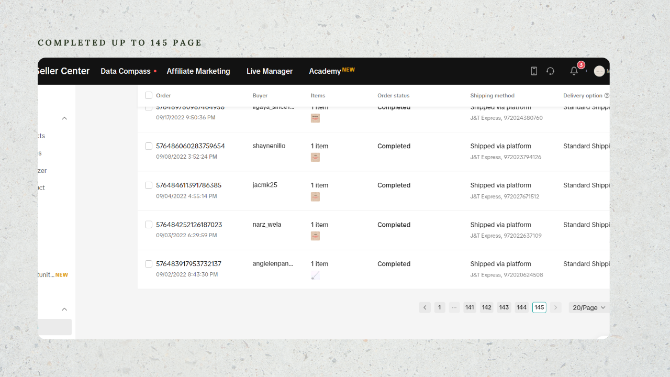This screenshot has height=377, width=670.
Task: Open the 20/Page page-size dropdown
Action: click(x=589, y=307)
